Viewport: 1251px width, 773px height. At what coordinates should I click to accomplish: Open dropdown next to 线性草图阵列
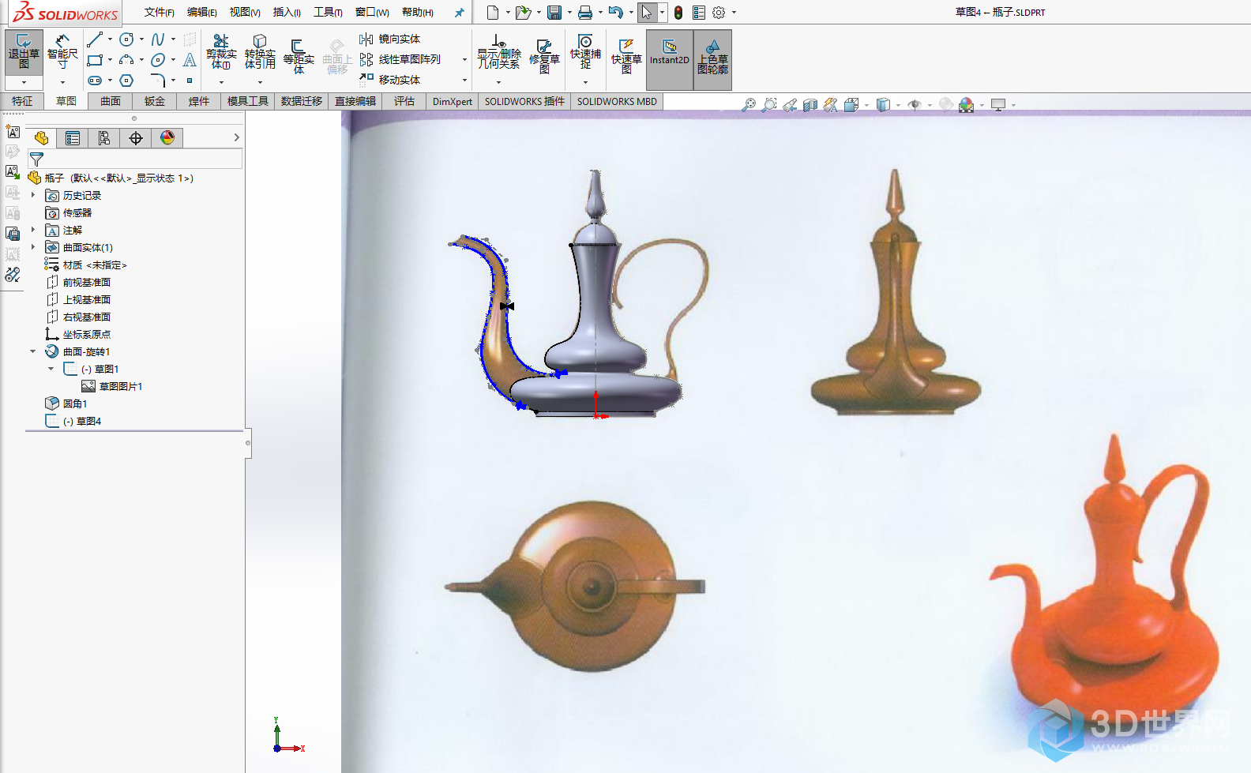[464, 59]
